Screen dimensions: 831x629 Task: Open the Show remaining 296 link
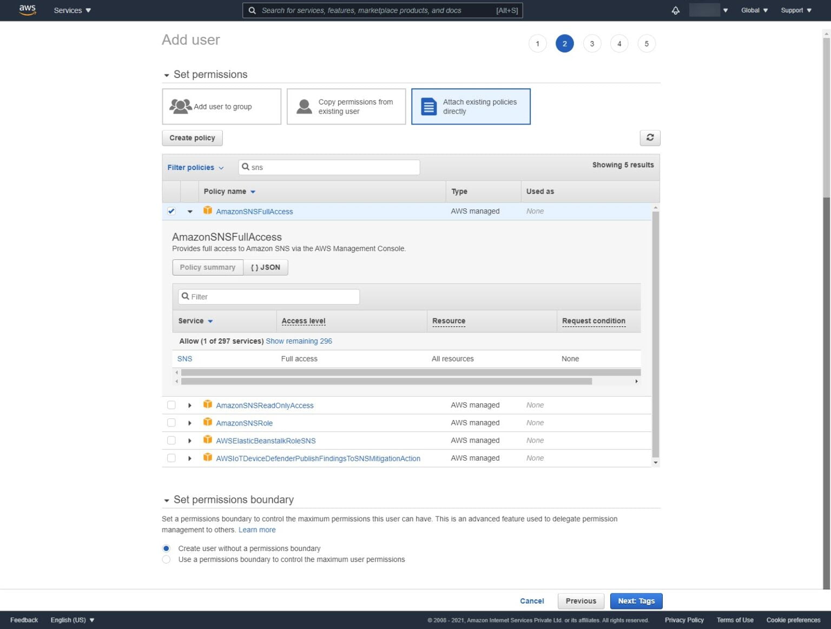click(x=299, y=341)
